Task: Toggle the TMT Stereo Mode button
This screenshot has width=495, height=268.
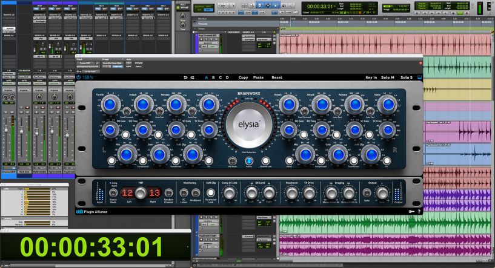Action: [113, 192]
